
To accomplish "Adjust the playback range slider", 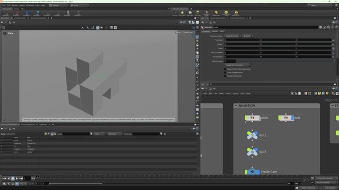I will click(x=76, y=184).
